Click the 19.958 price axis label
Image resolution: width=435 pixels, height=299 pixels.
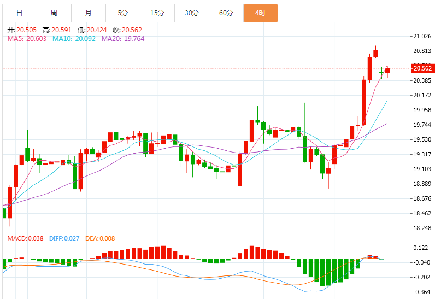click(x=422, y=110)
